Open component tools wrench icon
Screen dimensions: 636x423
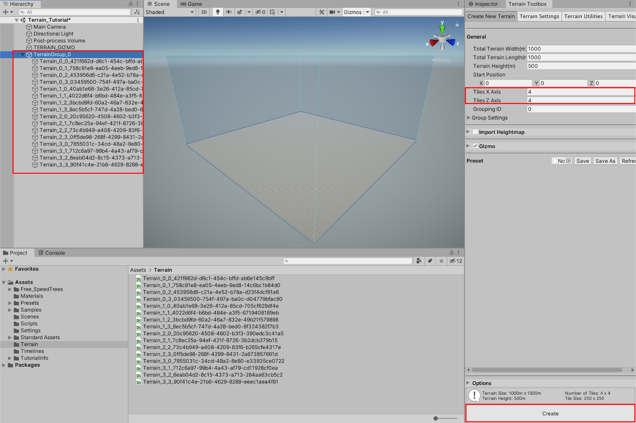click(x=322, y=12)
